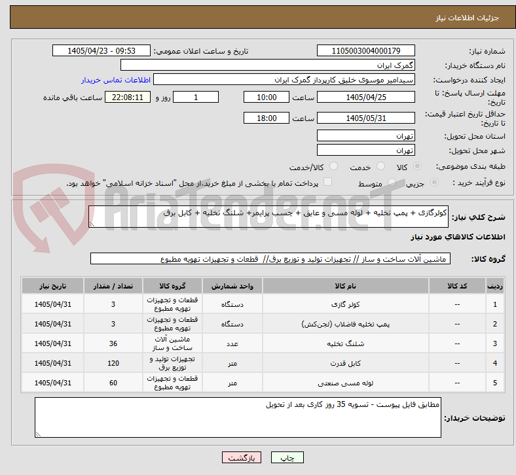Click the resize handle of شرح کلی نیاز box

[92, 224]
